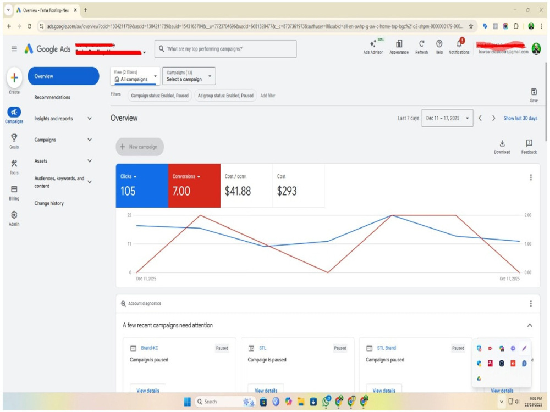Viewport: 550px width, 412px height.
Task: Expand Campaigns section in sidebar
Action: 90,140
